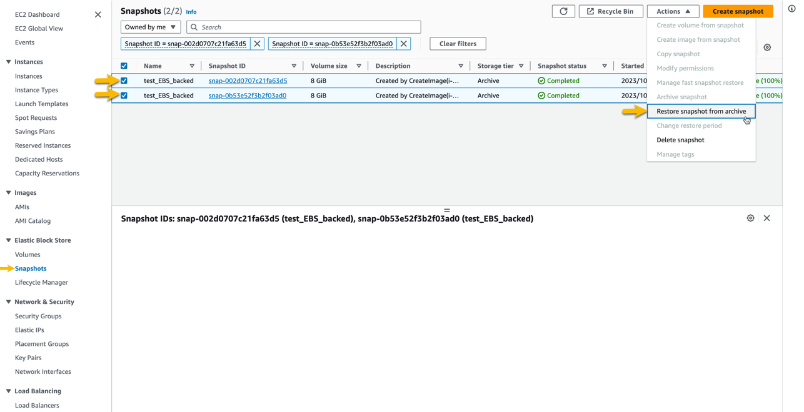The width and height of the screenshot is (804, 412).
Task: Remove the snap-0b53e52f3b2f03ad0 filter chip
Action: point(404,44)
